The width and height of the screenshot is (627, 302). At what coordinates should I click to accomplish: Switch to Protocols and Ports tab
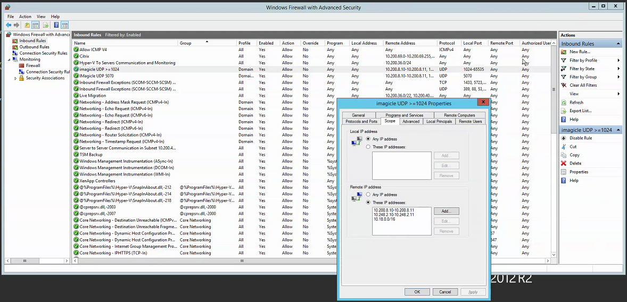pos(361,121)
